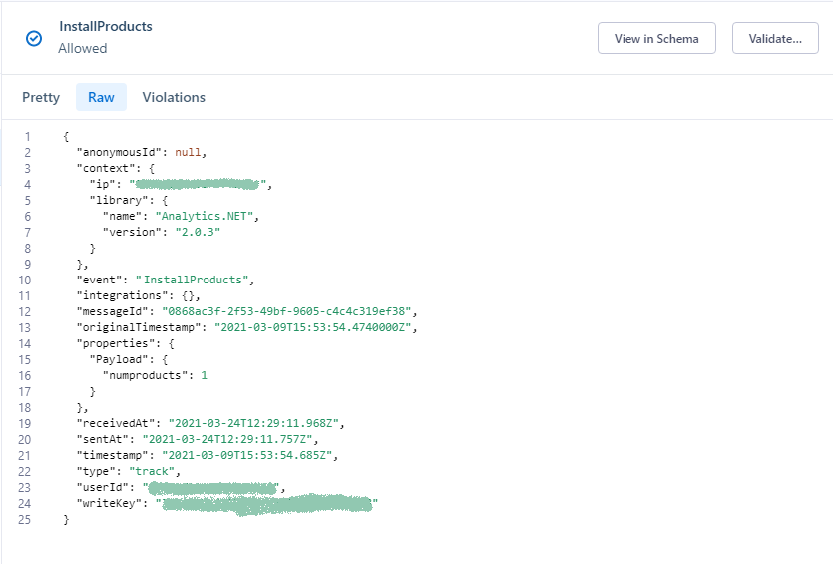This screenshot has height=564, width=833.
Task: Select the Raw tab
Action: (101, 97)
